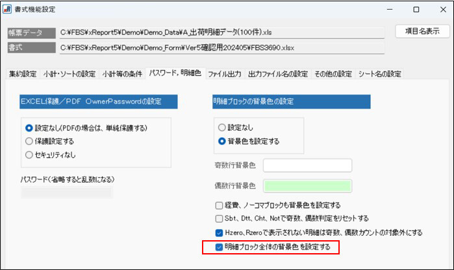Viewport: 454px width, 270px height.
Task: Click the パスワード input field
Action: pos(67,192)
